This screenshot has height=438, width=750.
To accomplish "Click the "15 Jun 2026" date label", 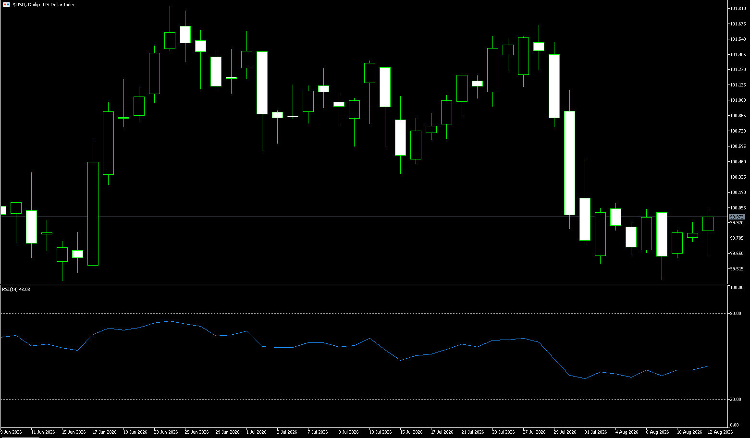I will (x=74, y=432).
